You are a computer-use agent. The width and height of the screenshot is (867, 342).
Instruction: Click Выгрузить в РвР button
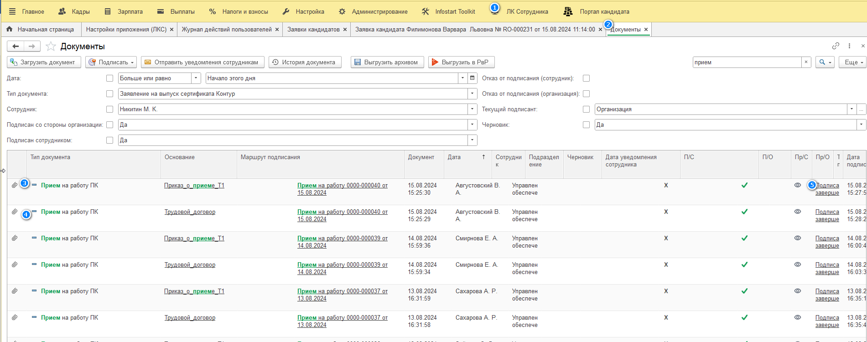[462, 62]
